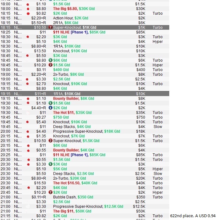Click the red dot on the 20:30 $0.55 row
The height and width of the screenshot is (220, 219).
click(x=28, y=160)
